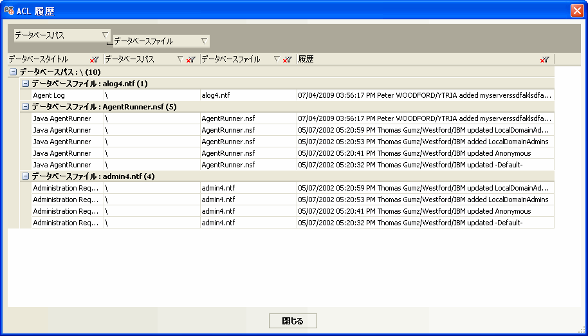Click filter icon on 履歴 column
The height and width of the screenshot is (336, 588).
[545, 59]
